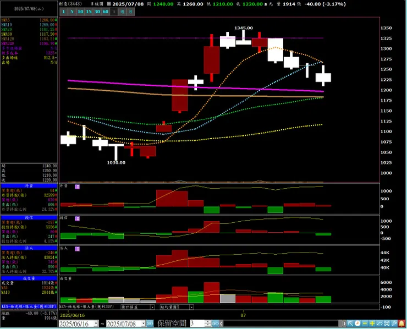Click the cursor arrow tool icon

click(350, 323)
